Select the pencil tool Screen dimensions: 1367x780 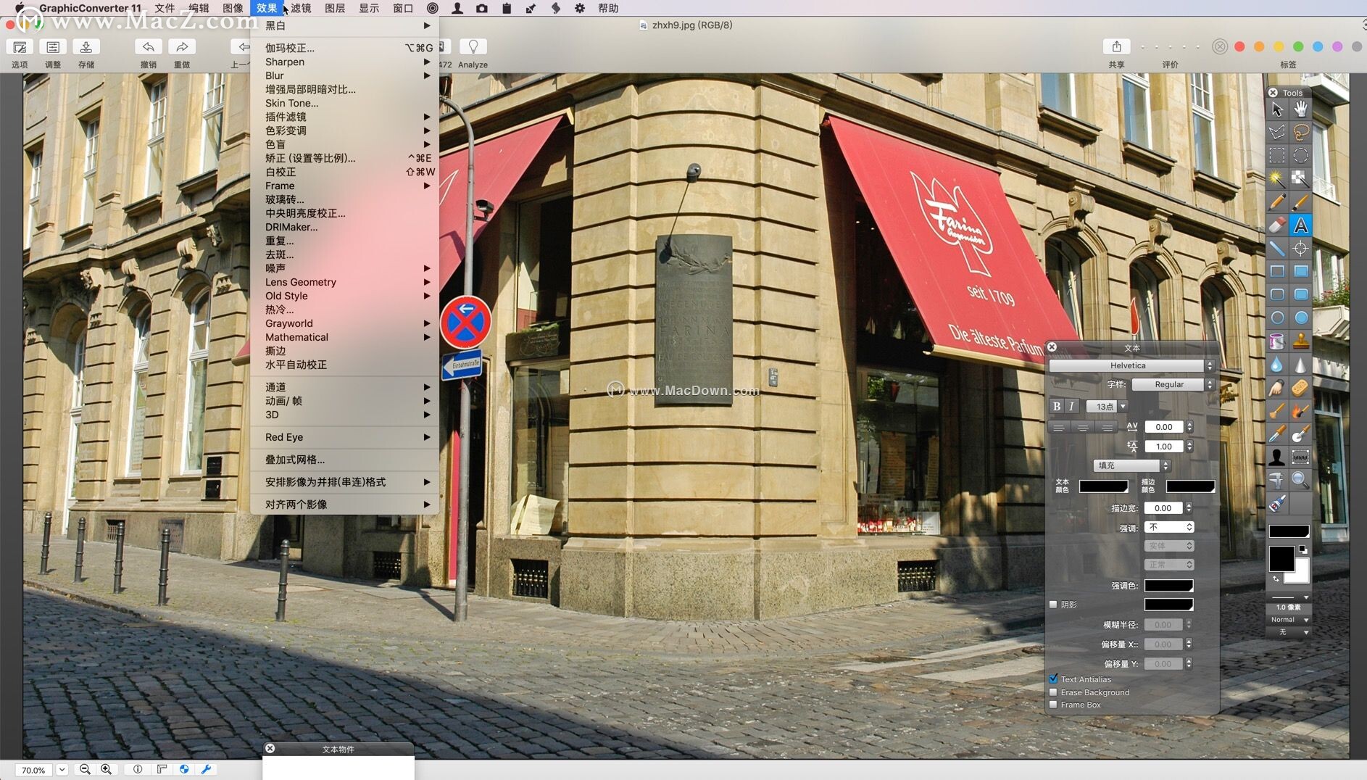(x=1277, y=202)
